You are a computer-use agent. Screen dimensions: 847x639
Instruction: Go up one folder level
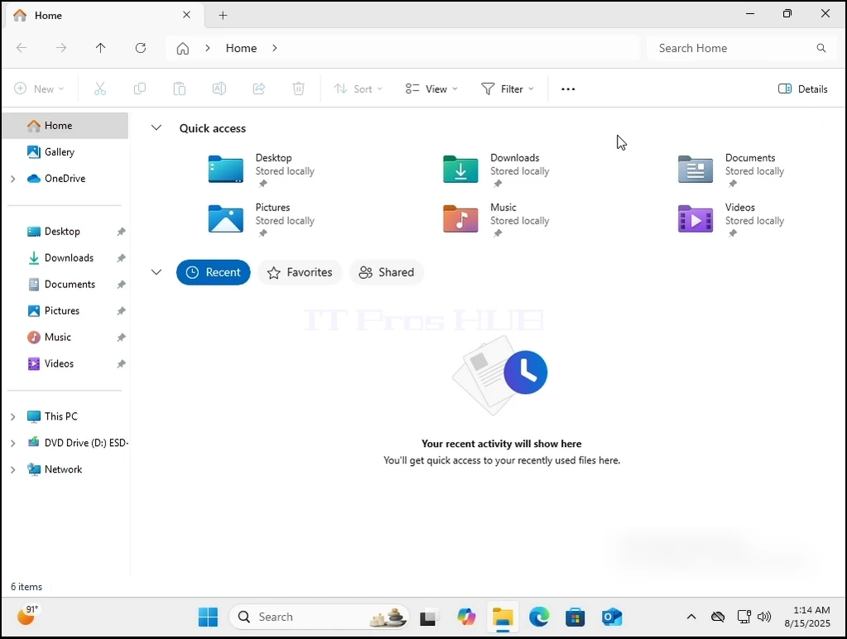100,48
